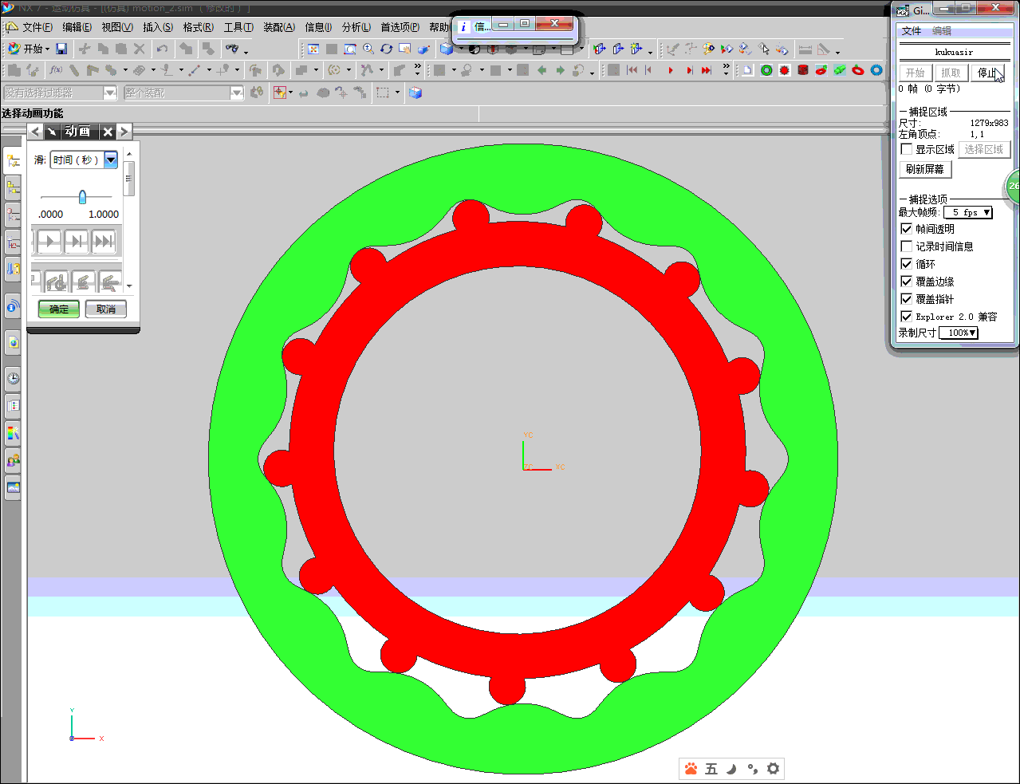Toggle the 覆盖指针 checkbox
This screenshot has width=1020, height=784.
(906, 299)
